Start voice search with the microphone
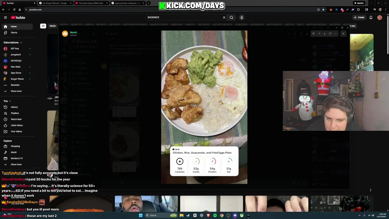The width and height of the screenshot is (389, 219). pyautogui.click(x=242, y=17)
